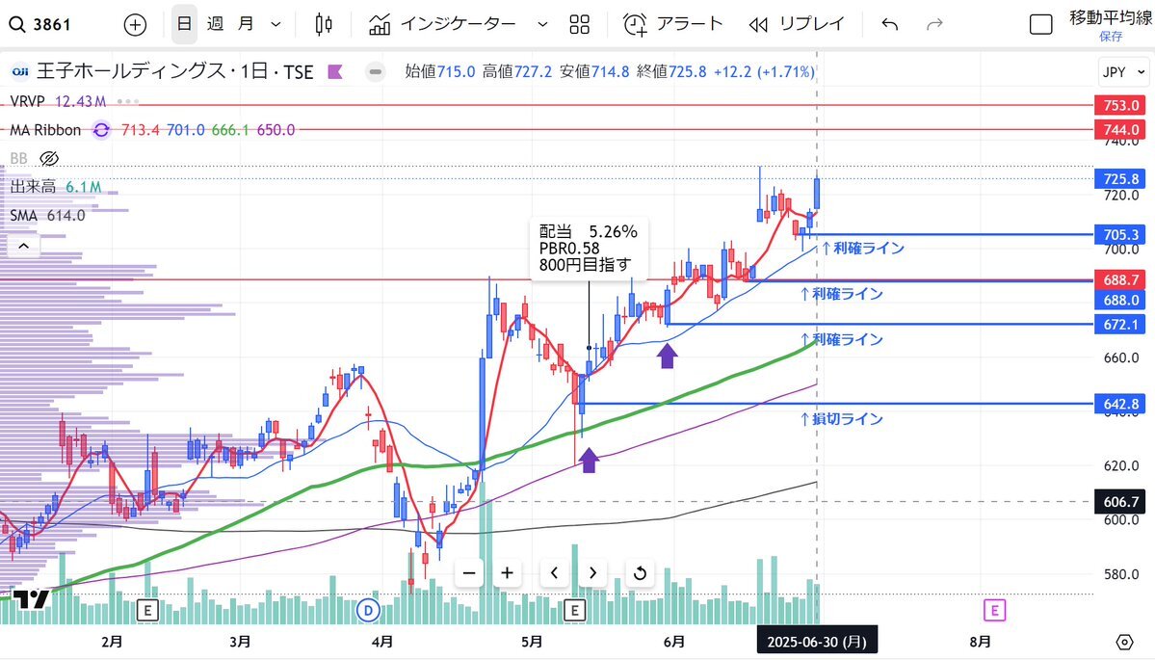This screenshot has height=660, width=1155.
Task: Select the 688.7 red line label
Action: coord(1121,280)
